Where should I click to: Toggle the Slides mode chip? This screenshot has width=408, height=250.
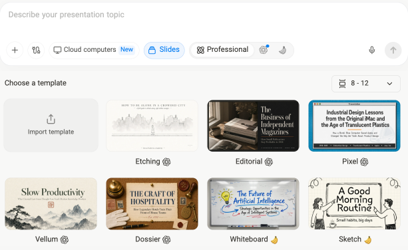pos(164,50)
